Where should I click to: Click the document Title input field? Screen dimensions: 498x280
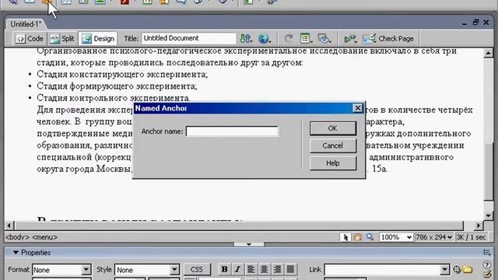188,38
